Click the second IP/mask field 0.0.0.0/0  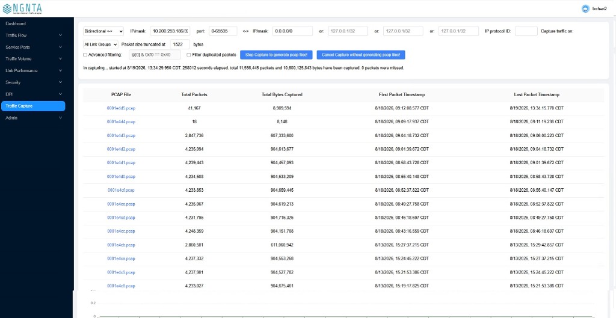(293, 31)
